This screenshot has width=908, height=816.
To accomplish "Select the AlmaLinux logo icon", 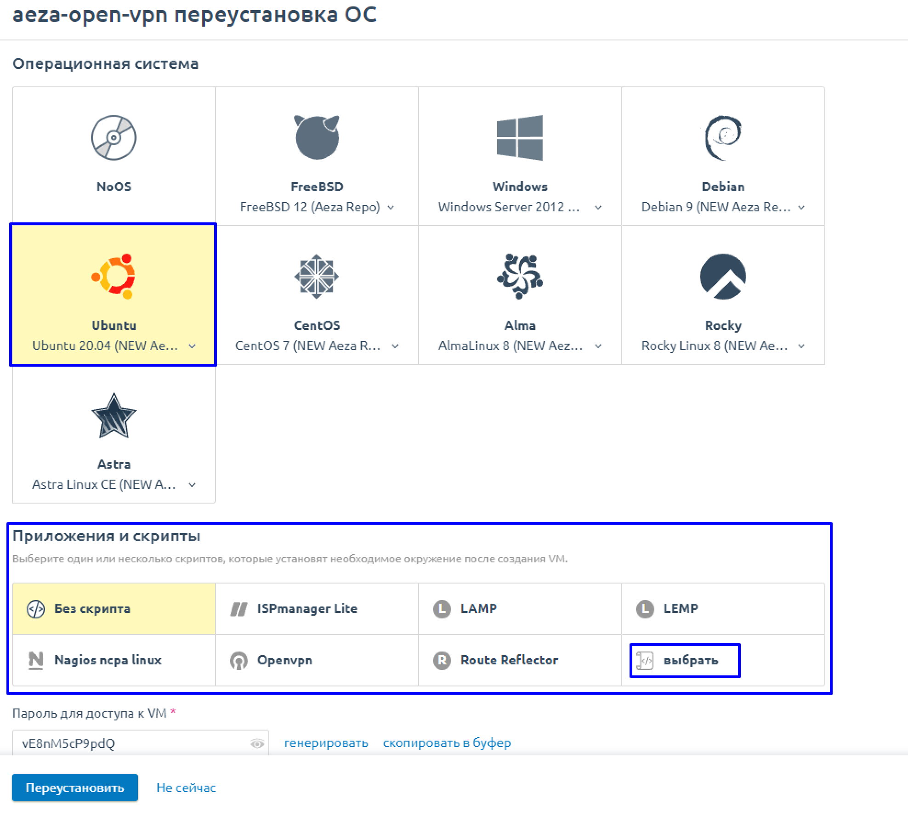I will (520, 276).
